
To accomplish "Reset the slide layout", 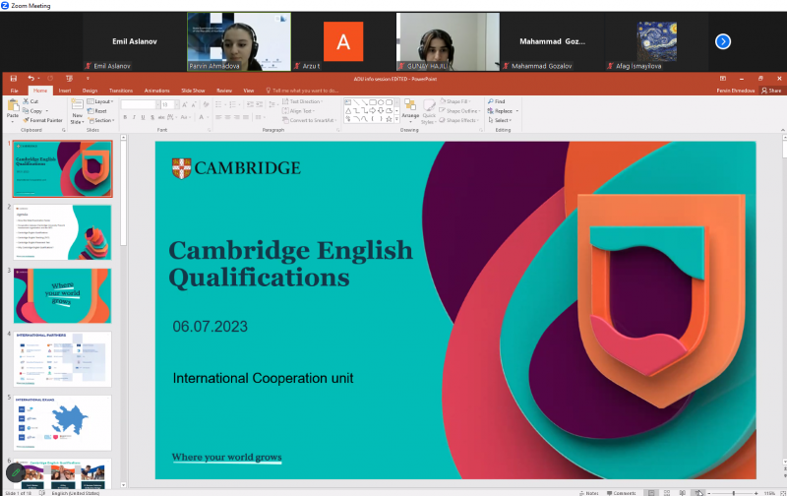I will click(97, 111).
